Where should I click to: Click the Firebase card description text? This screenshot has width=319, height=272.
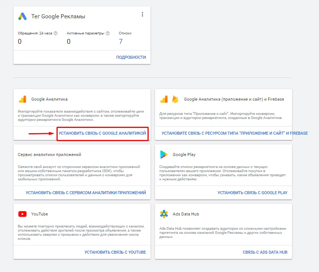pyautogui.click(x=221, y=116)
